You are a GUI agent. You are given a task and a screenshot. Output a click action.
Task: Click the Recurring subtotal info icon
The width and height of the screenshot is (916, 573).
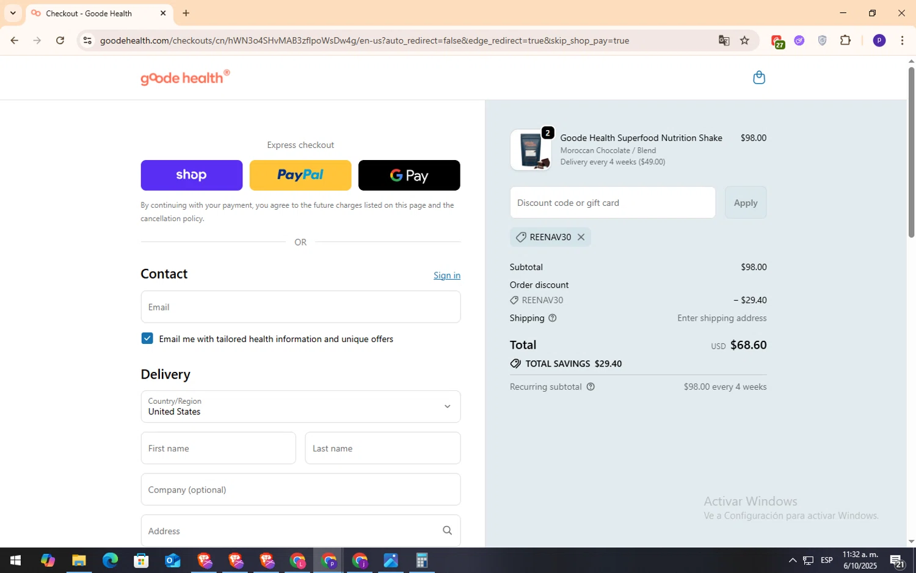click(x=591, y=387)
